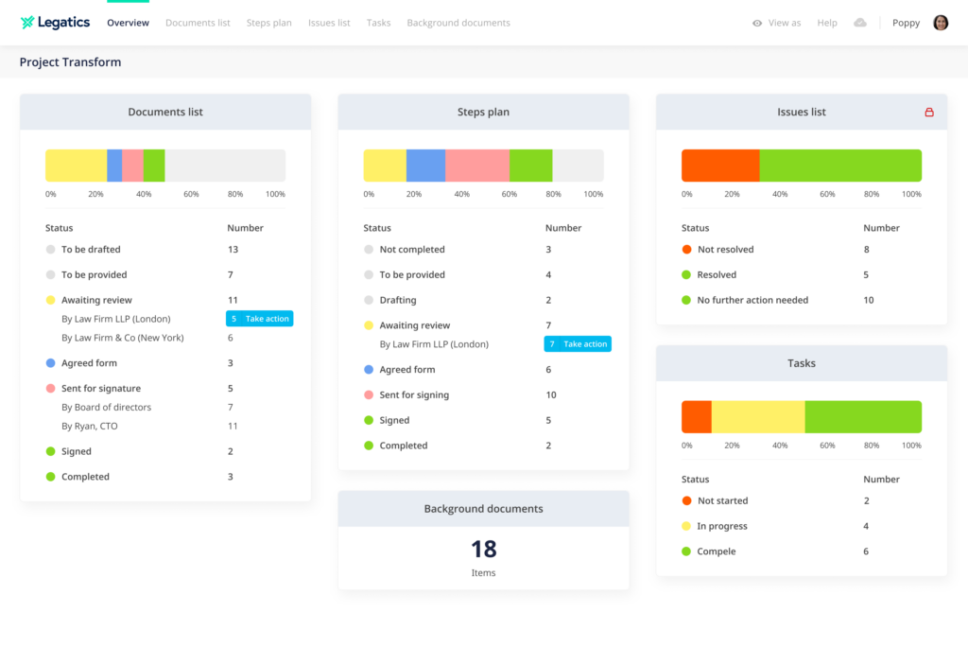
Task: Open the Poppy user menu
Action: pyautogui.click(x=905, y=23)
